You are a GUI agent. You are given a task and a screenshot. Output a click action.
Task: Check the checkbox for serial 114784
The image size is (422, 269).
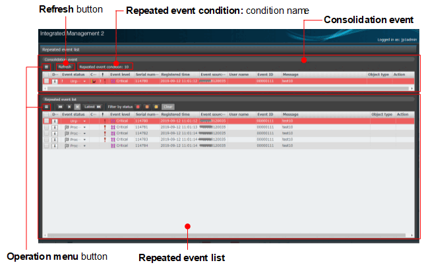click(47, 146)
